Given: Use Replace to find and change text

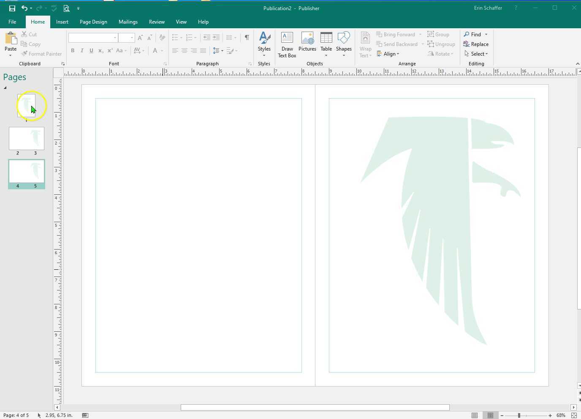Looking at the screenshot, I should click(x=476, y=44).
